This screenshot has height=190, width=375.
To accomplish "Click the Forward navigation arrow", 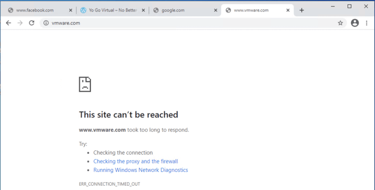I will [x=20, y=23].
